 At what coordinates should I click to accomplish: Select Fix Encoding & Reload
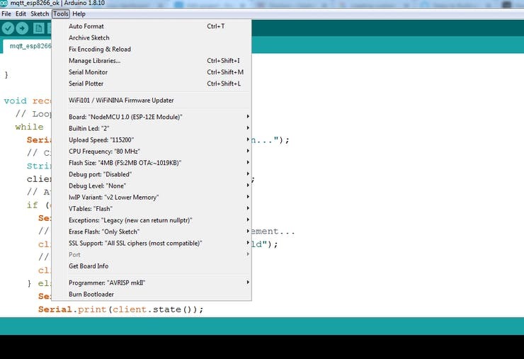coord(151,49)
